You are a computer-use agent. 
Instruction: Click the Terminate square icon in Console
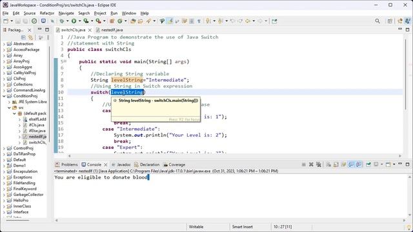point(304,164)
